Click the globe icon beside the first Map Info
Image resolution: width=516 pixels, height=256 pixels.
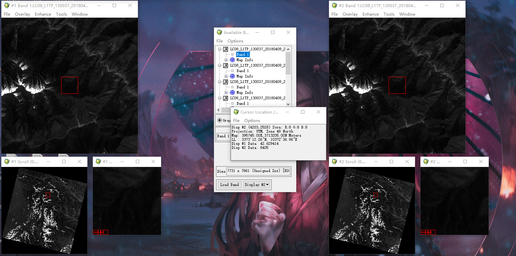pos(232,60)
